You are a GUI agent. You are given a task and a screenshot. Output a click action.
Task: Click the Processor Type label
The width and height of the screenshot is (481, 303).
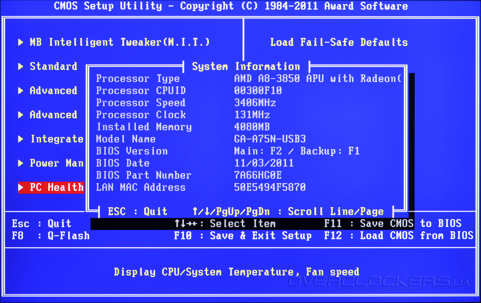138,78
